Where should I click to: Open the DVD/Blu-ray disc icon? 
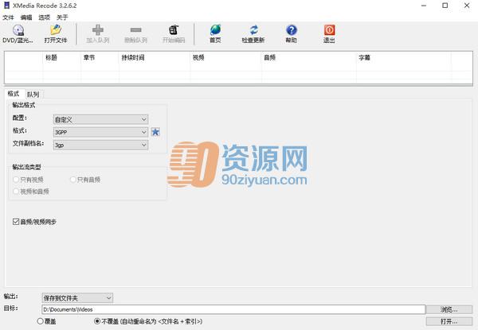pyautogui.click(x=18, y=29)
